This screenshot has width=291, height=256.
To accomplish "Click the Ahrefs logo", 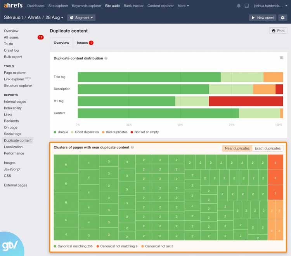I will pos(13,6).
